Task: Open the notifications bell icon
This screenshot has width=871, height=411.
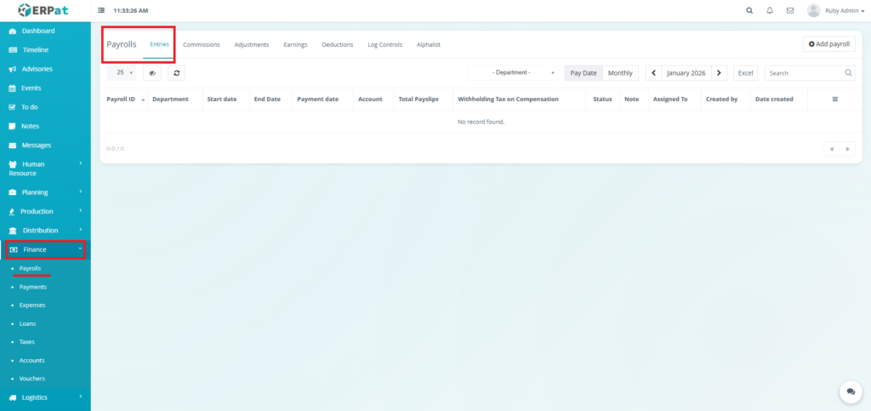Action: [770, 10]
